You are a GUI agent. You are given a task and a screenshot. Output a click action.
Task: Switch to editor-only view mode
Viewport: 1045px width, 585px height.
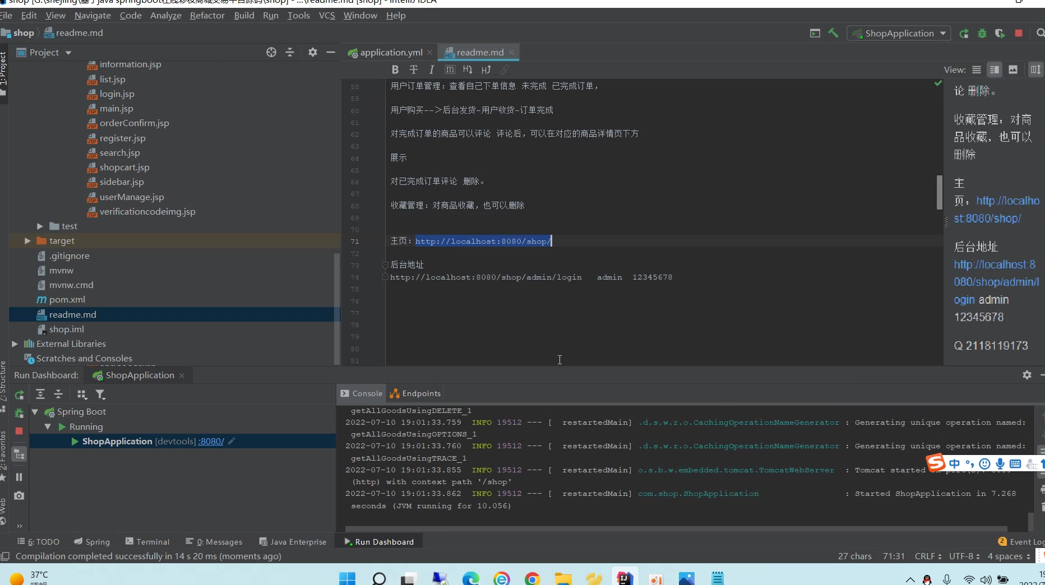pyautogui.click(x=976, y=69)
